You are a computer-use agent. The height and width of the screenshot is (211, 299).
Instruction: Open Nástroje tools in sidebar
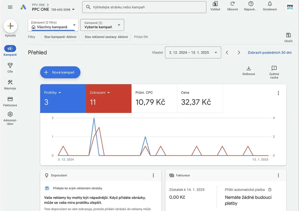point(10,82)
